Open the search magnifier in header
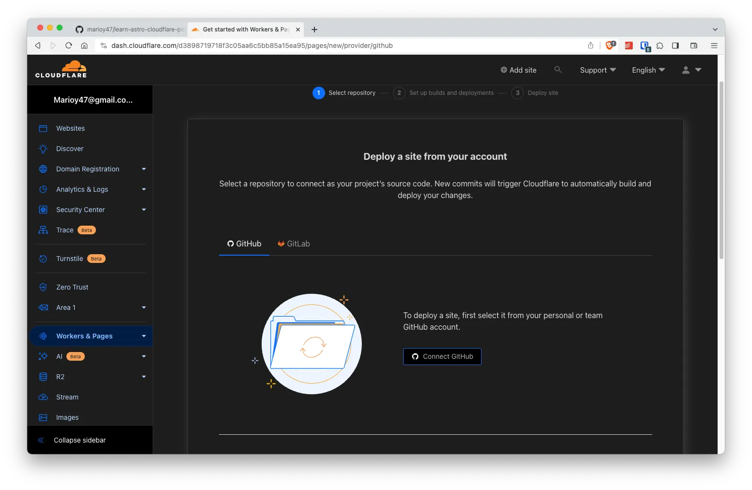The image size is (752, 490). coord(558,70)
